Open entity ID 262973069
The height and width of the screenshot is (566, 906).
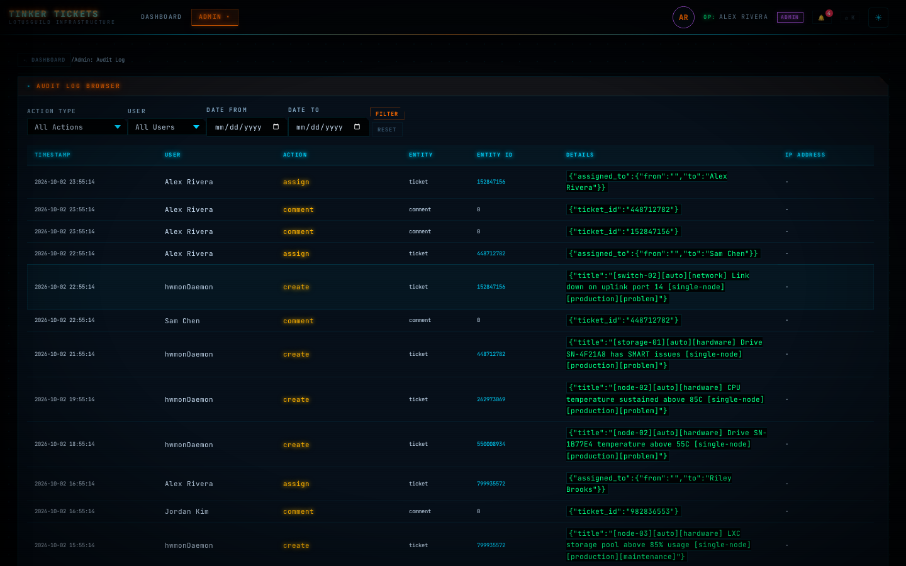[x=491, y=399]
